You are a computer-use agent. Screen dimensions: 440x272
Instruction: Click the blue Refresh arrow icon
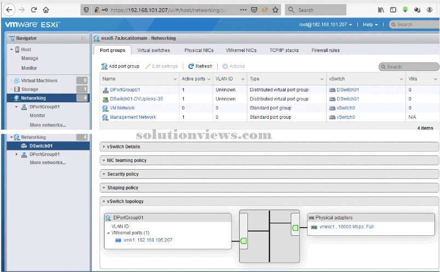(x=191, y=66)
